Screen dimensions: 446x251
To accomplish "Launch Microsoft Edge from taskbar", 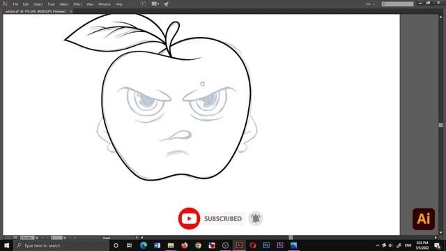I will point(144,245).
